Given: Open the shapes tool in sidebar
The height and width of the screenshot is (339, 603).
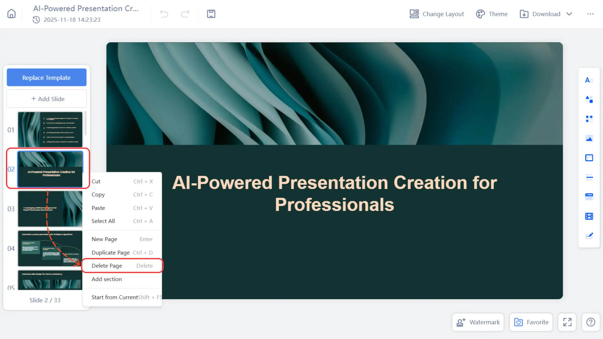Looking at the screenshot, I should (589, 100).
